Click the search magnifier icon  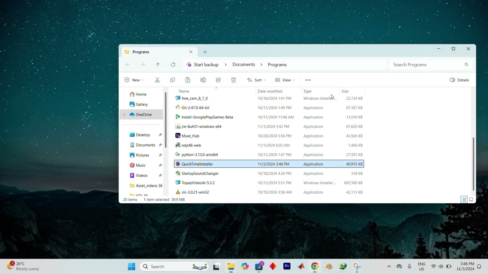(466, 65)
